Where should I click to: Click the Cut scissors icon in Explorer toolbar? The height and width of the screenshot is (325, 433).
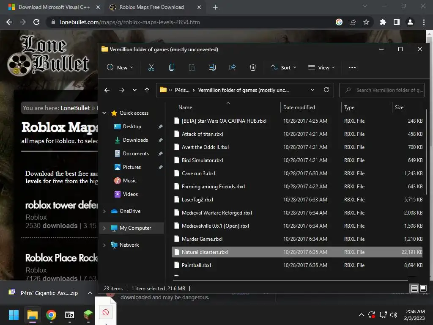tap(151, 67)
